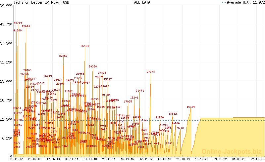Select the 42644 jackpot peak label
This screenshot has width=265, height=162.
tap(26, 26)
